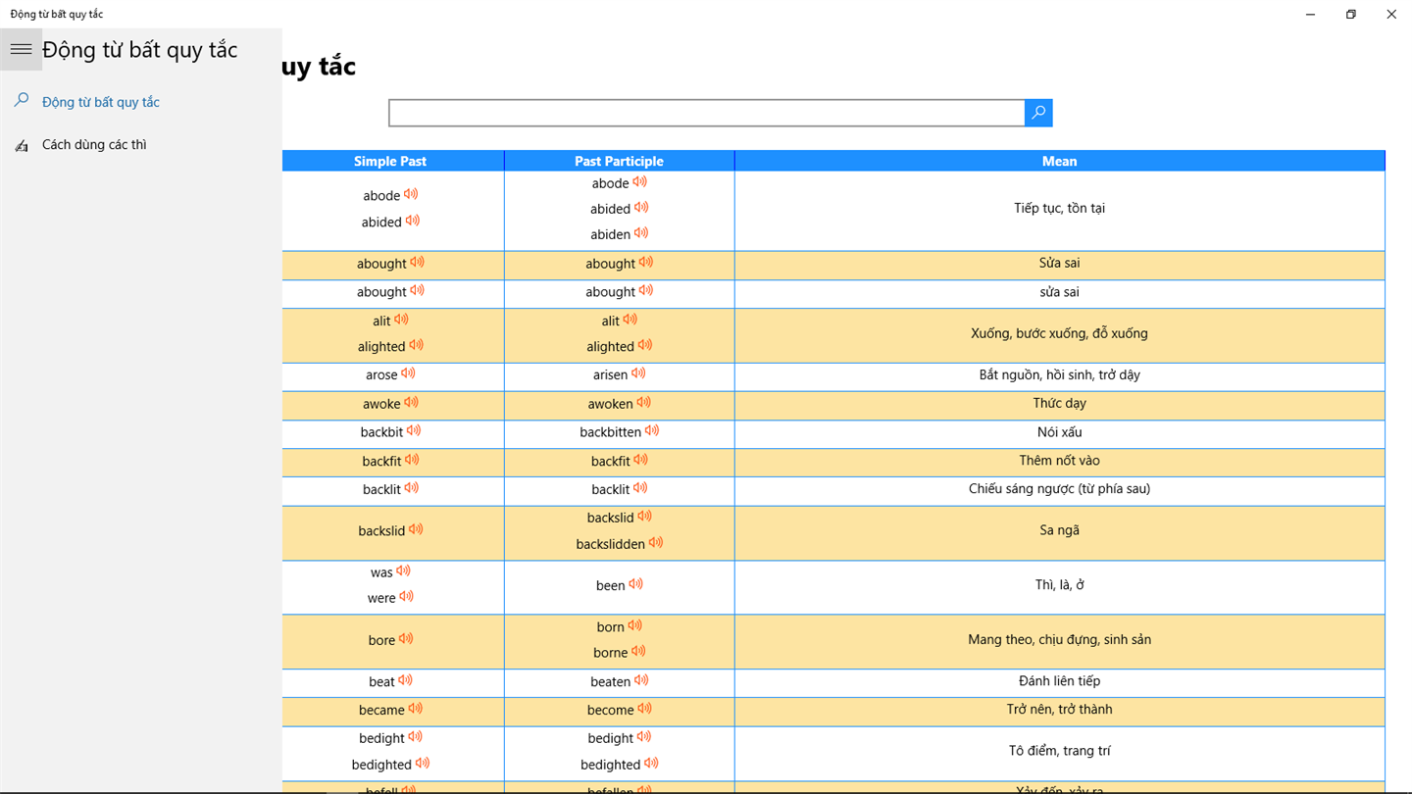Play audio for 'abiden' past participle
Image resolution: width=1412 pixels, height=794 pixels.
pos(641,233)
